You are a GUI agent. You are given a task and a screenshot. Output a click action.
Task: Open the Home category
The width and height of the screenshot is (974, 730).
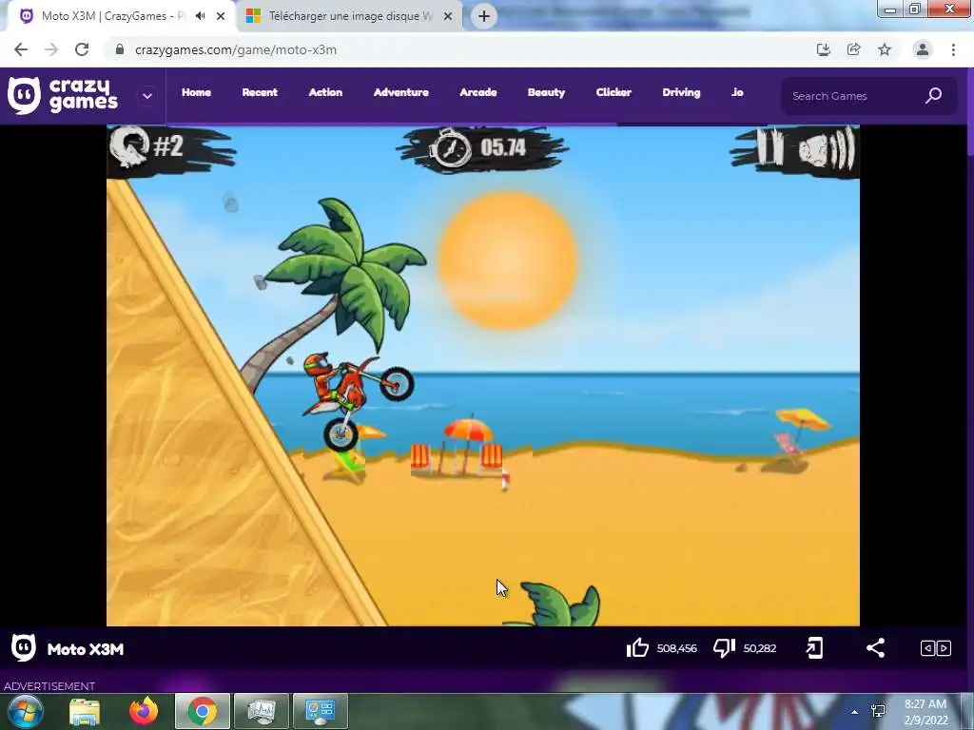pyautogui.click(x=196, y=92)
